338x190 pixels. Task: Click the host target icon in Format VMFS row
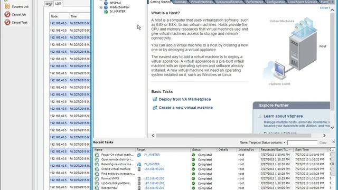139,178
